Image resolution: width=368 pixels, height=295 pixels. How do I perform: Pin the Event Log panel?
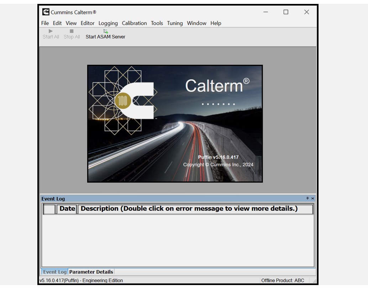point(307,198)
